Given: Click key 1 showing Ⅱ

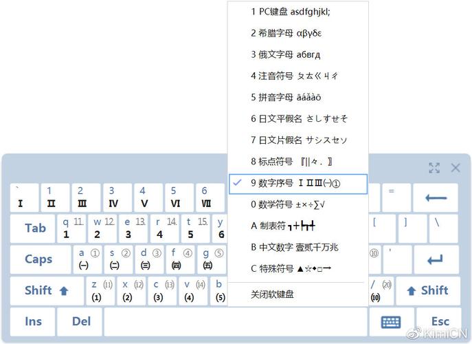Looking at the screenshot, I should [56, 197].
